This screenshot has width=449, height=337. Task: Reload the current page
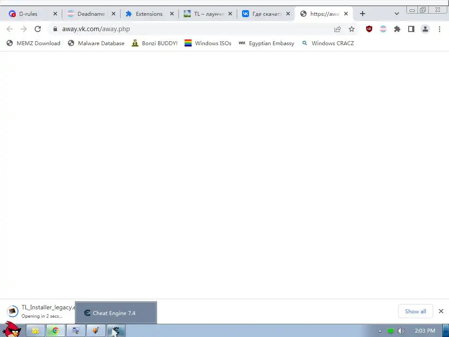coord(38,29)
